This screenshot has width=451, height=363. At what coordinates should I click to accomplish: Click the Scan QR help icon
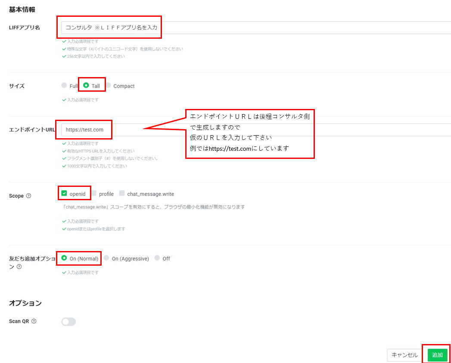coord(34,321)
